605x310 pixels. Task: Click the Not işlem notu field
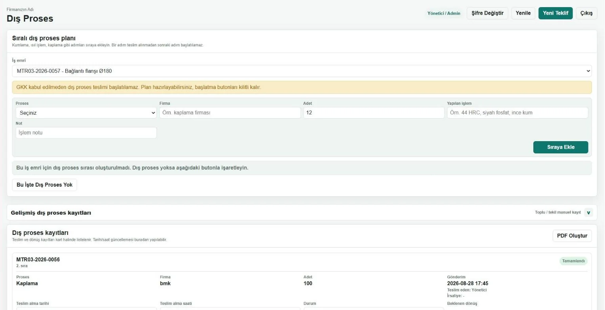coord(86,132)
